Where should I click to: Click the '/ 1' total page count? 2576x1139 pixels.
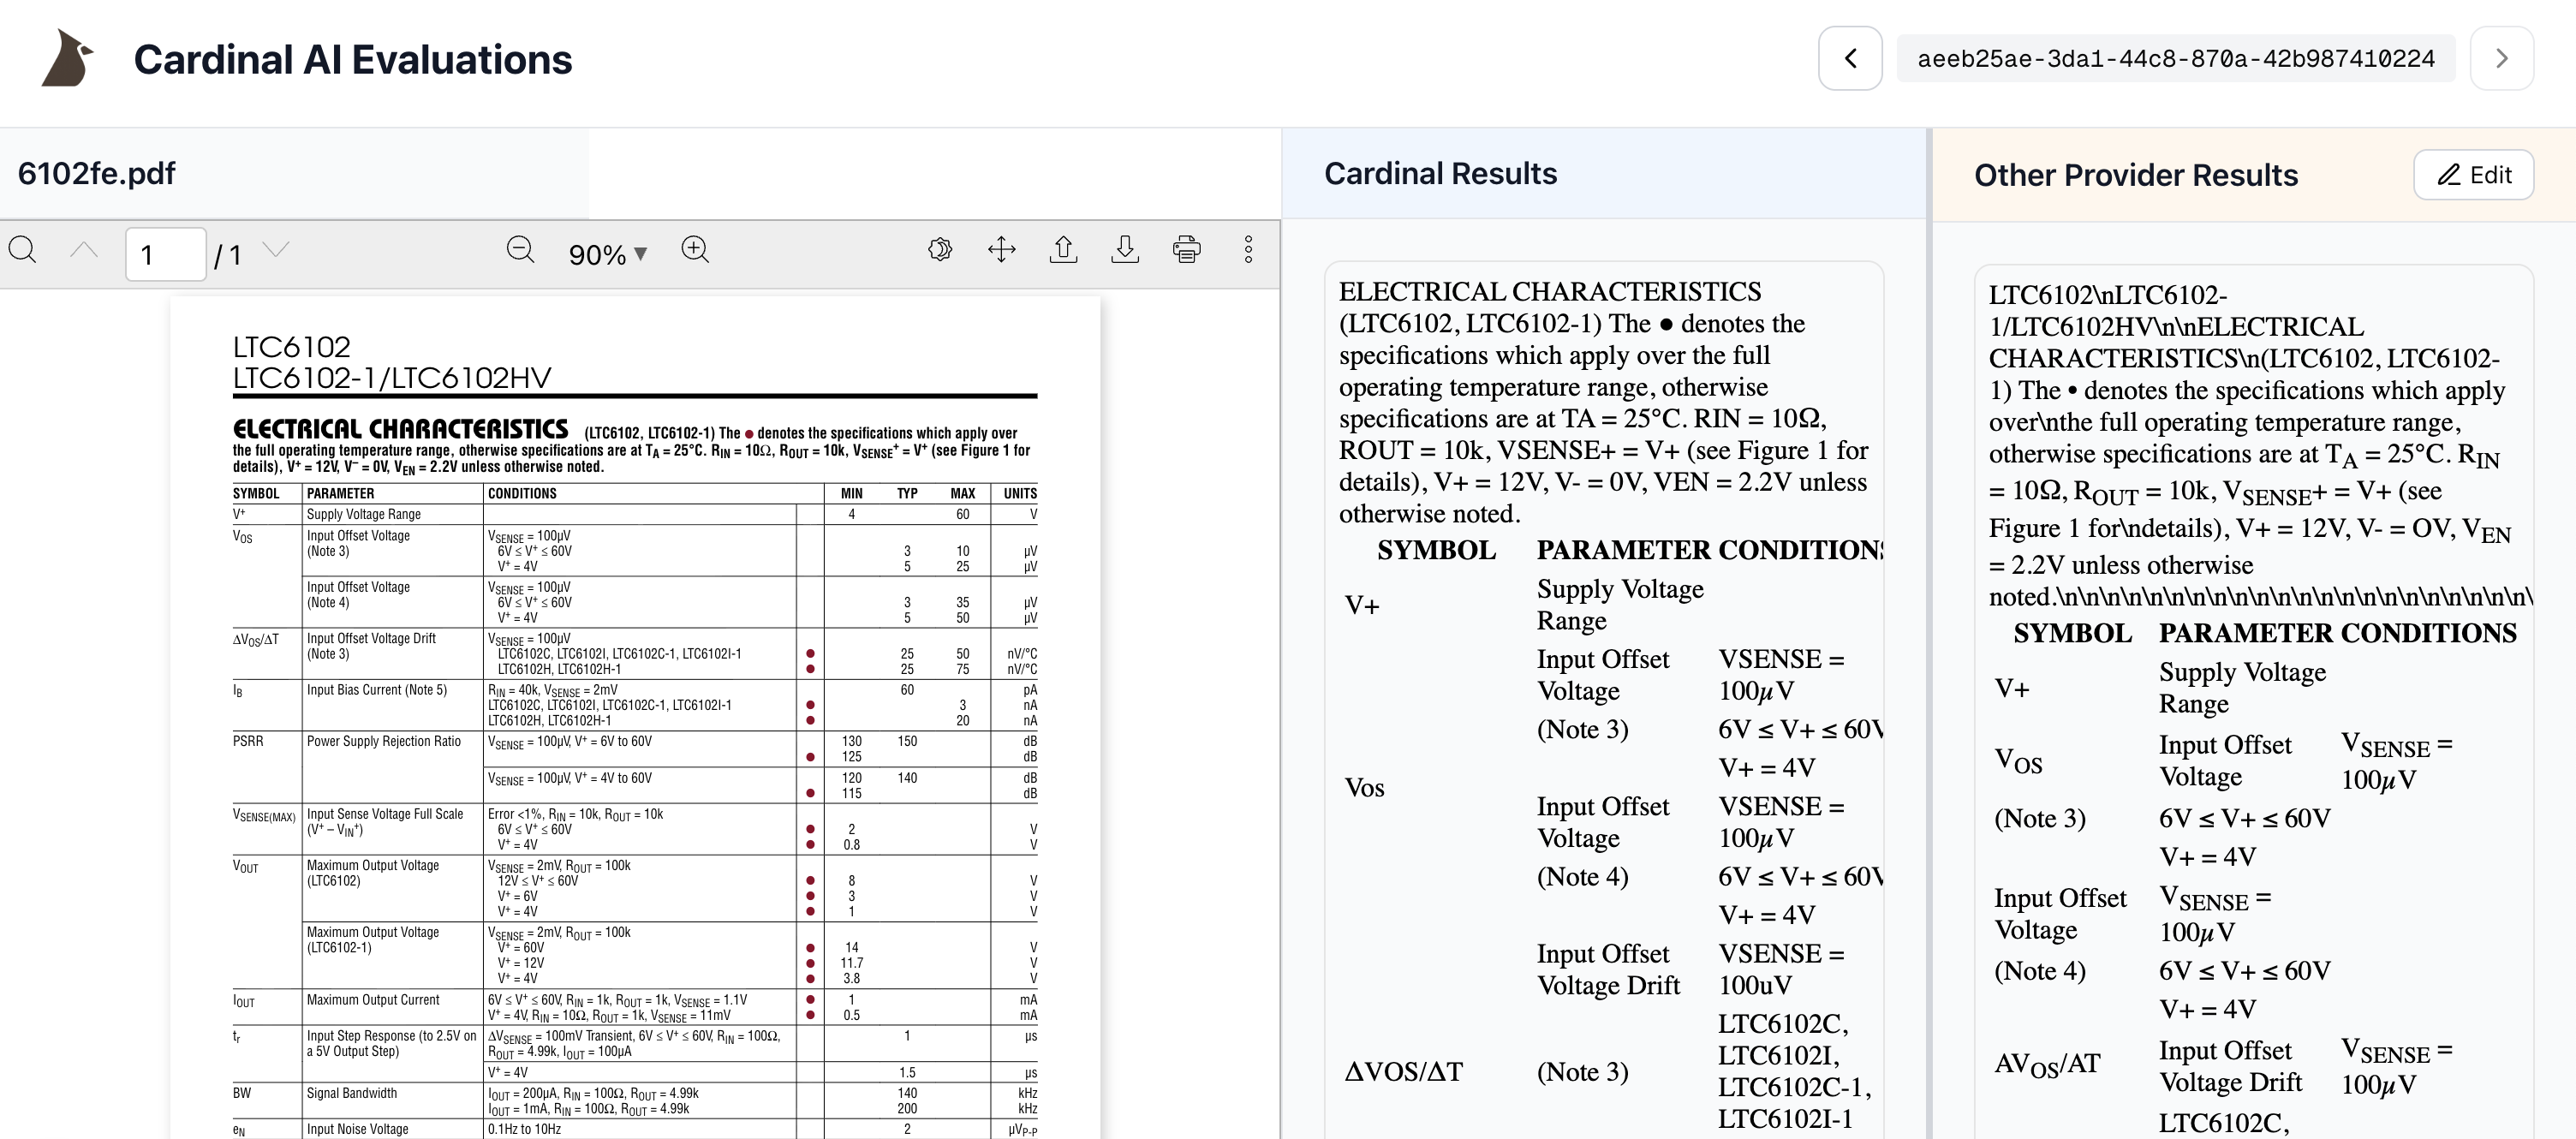click(x=228, y=255)
